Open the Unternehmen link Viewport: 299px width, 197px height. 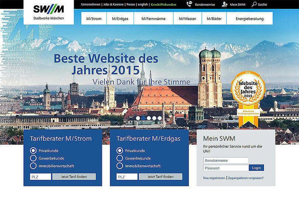click(91, 4)
